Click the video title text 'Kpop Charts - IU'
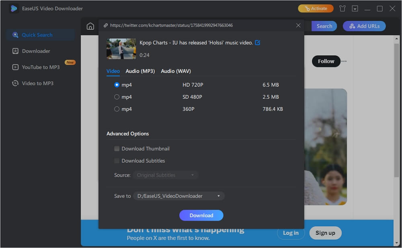The height and width of the screenshot is (248, 402). coord(196,43)
